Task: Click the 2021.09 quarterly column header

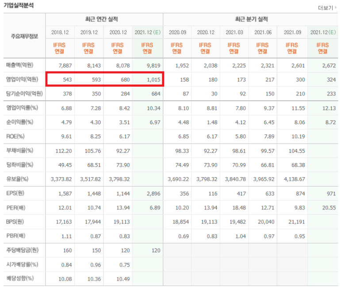Action: [292, 33]
